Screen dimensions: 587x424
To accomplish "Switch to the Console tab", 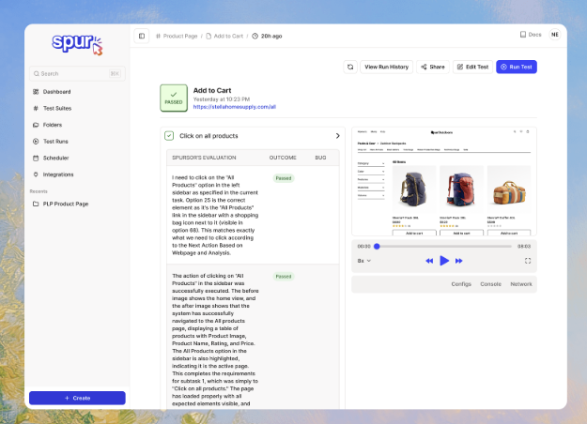I will (490, 283).
